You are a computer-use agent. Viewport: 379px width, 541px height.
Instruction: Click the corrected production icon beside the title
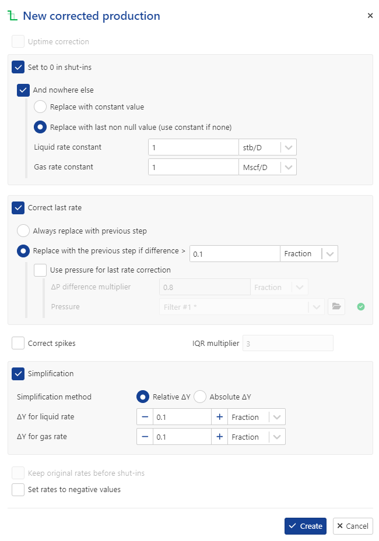(12, 16)
